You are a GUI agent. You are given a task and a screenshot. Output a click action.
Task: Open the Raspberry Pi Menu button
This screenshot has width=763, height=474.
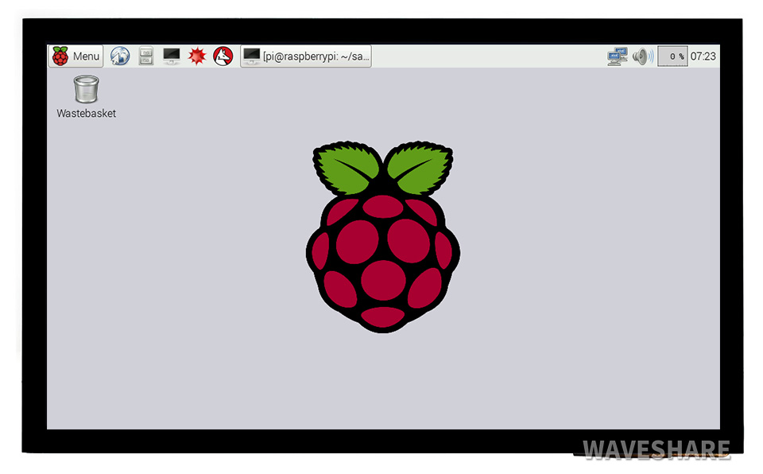(76, 56)
